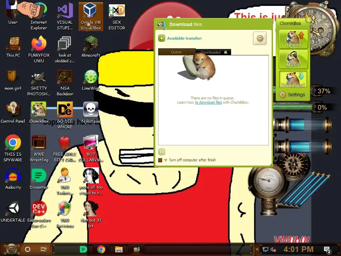
Task: Select the ChomikBox taskbar icon
Action: pos(137,249)
